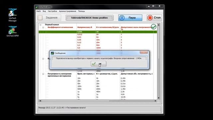The image size is (213, 120).
Task: Open the Файл menu
Action: tap(39, 11)
